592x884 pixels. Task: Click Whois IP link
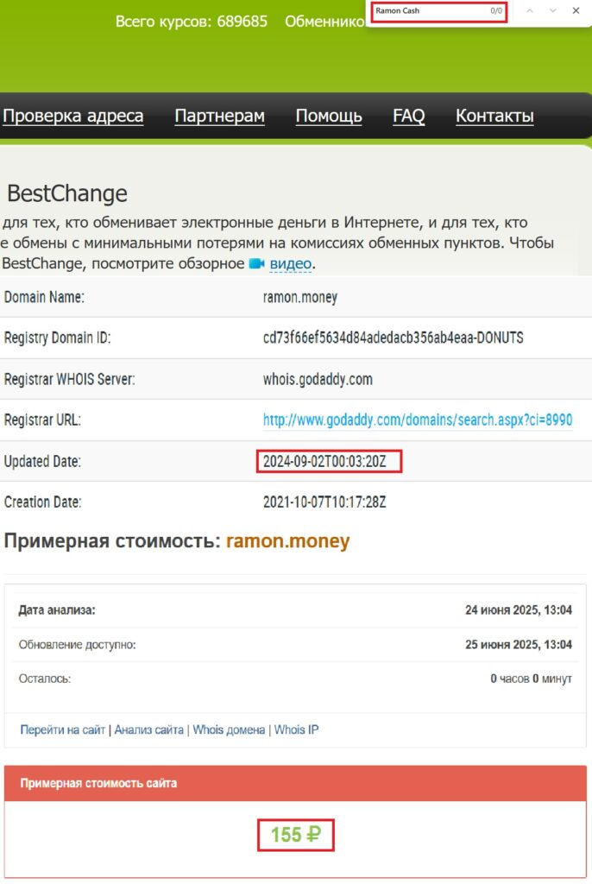tap(297, 729)
